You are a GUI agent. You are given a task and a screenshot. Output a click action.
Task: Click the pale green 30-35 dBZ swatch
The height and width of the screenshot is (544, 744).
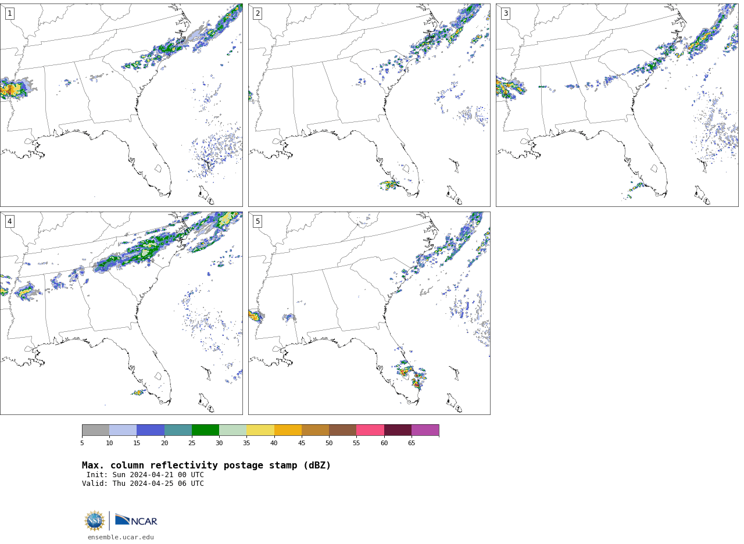233,430
